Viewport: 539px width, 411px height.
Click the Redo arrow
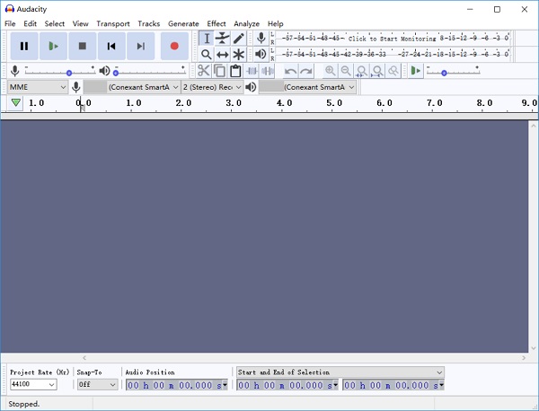306,71
